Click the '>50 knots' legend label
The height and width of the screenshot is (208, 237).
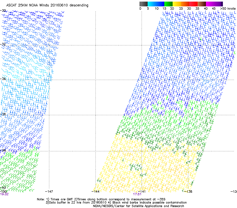tap(228, 8)
